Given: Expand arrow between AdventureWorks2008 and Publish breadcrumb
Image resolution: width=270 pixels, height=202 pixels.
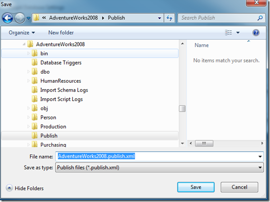Looking at the screenshot, I should click(x=103, y=18).
